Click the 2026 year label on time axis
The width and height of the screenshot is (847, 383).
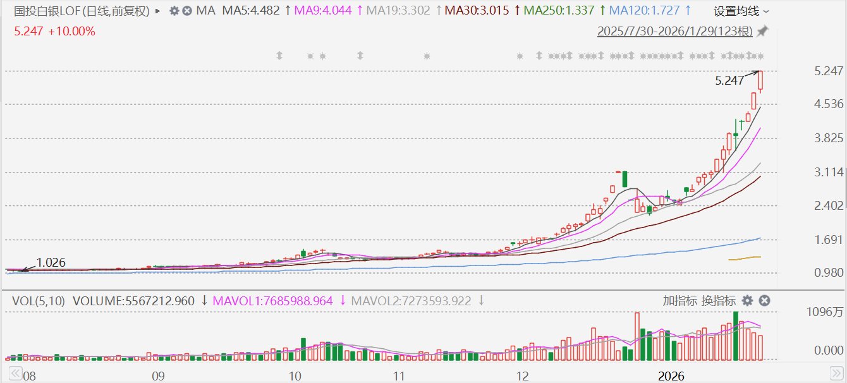coord(671,375)
